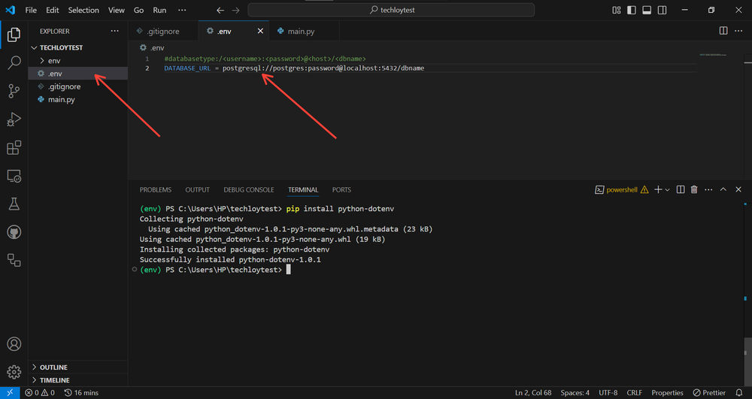Expand the OUTLINE section
This screenshot has width=752, height=399.
53,367
